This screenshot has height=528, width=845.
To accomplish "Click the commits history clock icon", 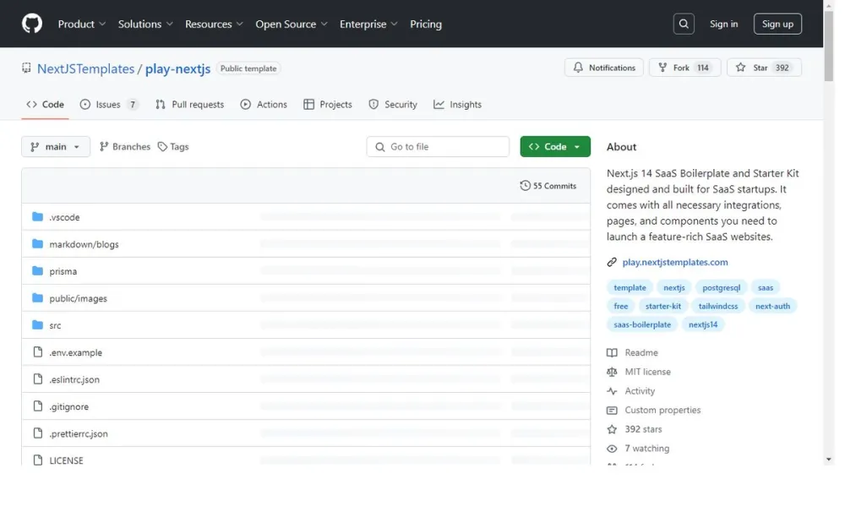I will [525, 186].
